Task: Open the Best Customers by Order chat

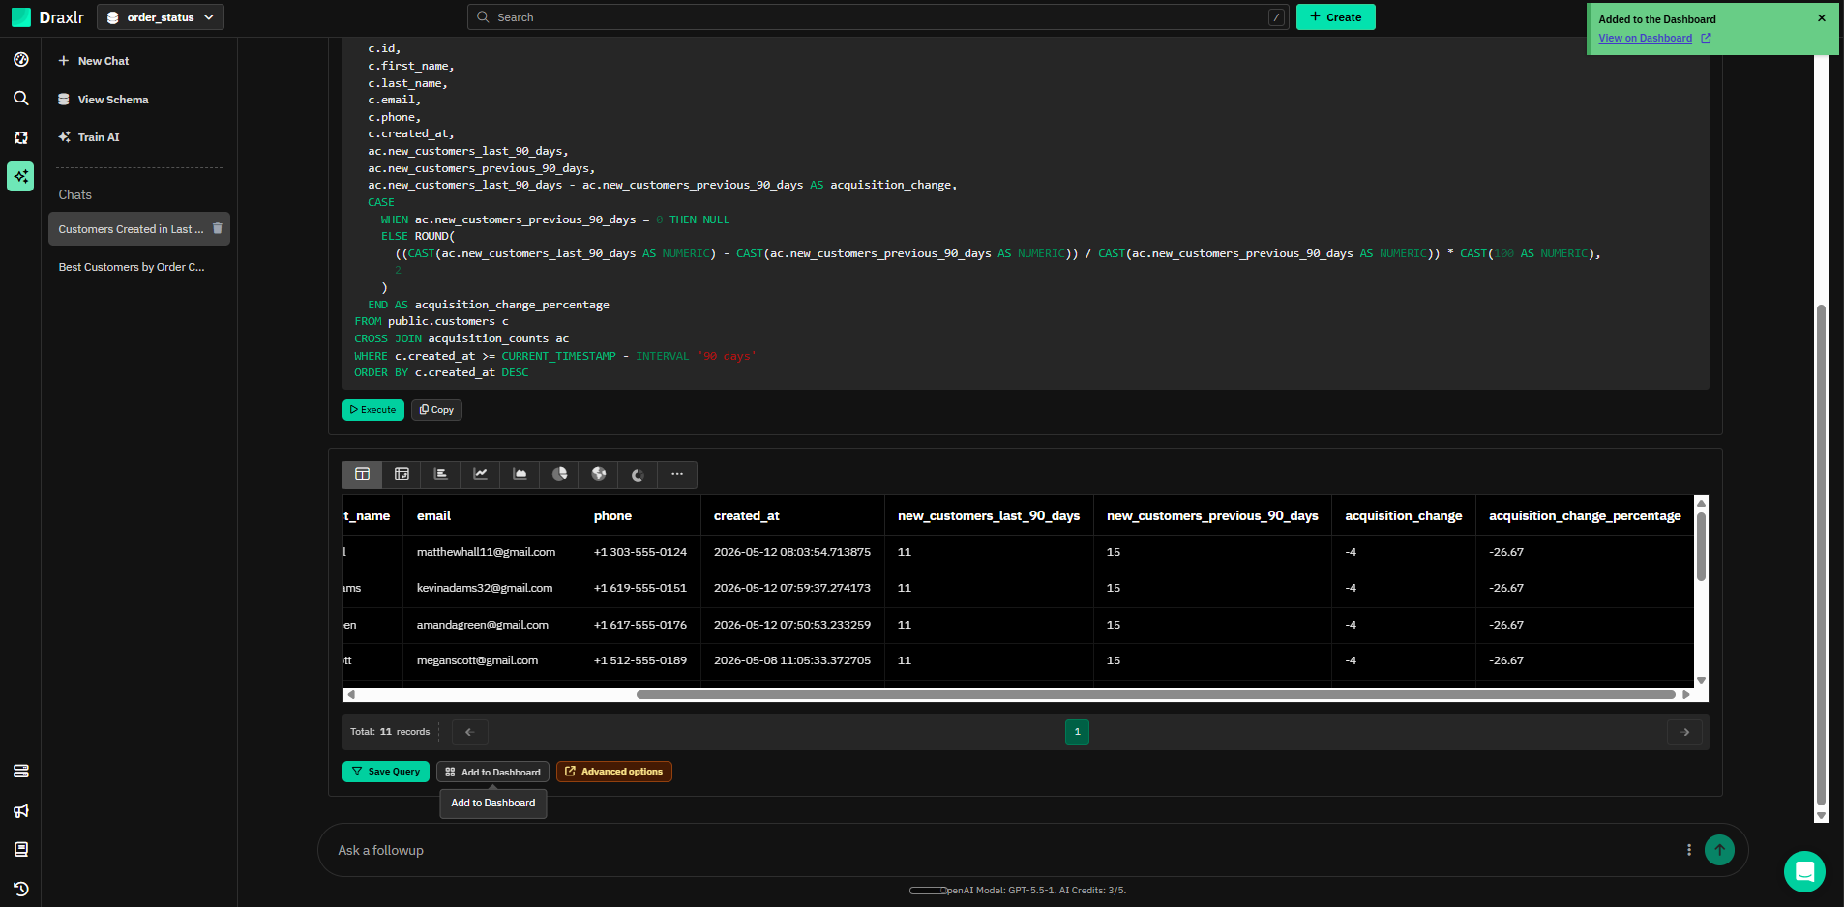Action: [x=132, y=267]
